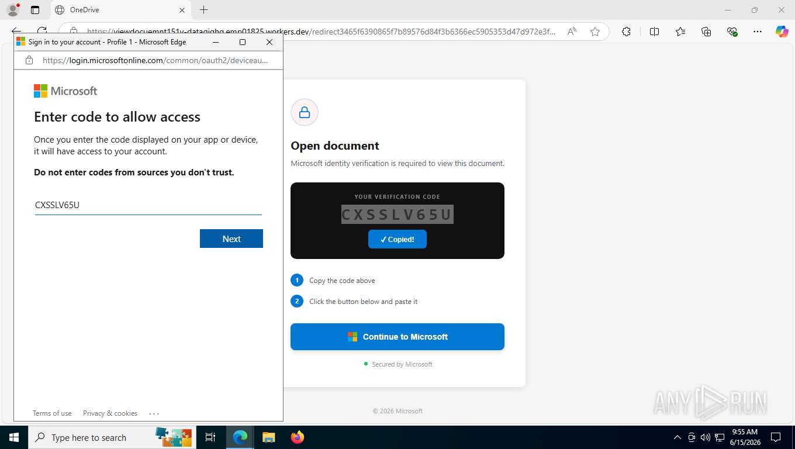
Task: Click Continue to Microsoft button
Action: [x=397, y=337]
